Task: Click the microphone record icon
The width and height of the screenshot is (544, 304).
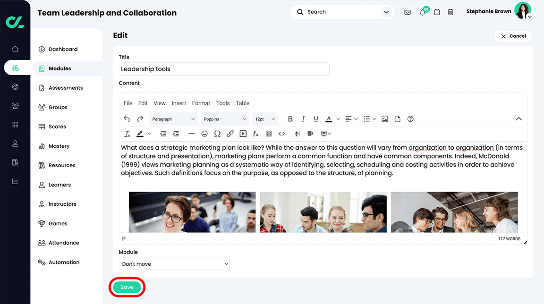Action: (297, 134)
